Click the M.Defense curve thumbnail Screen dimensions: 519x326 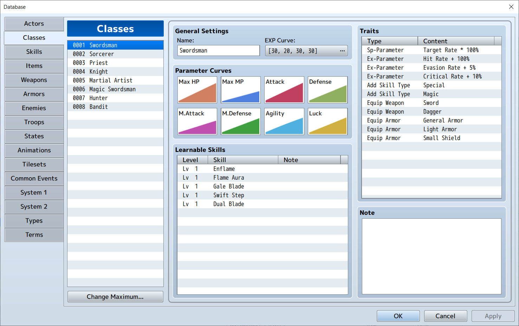pyautogui.click(x=240, y=122)
